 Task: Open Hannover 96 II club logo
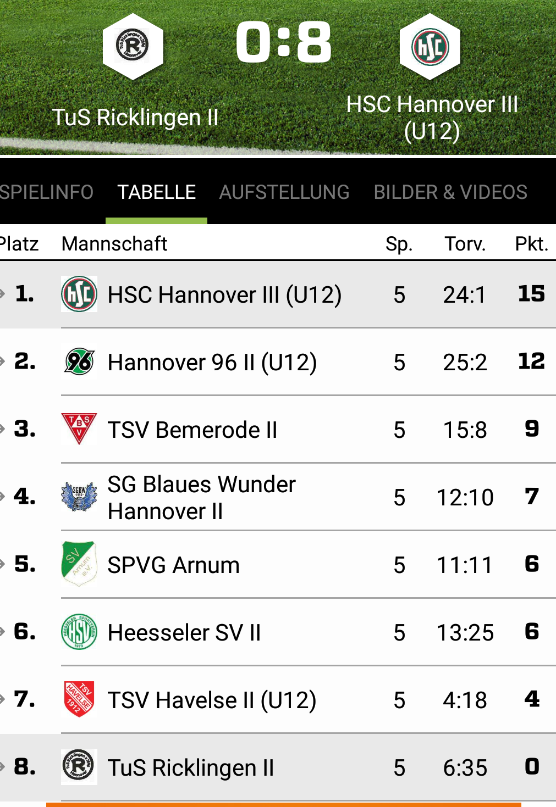(79, 361)
